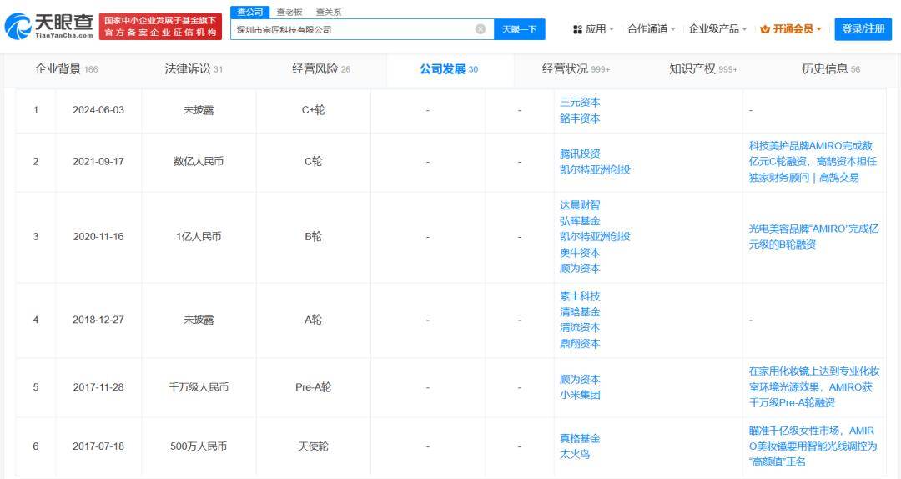Screen dimensions: 901x479
Task: Click the amount 500万人民币
Action: [199, 446]
